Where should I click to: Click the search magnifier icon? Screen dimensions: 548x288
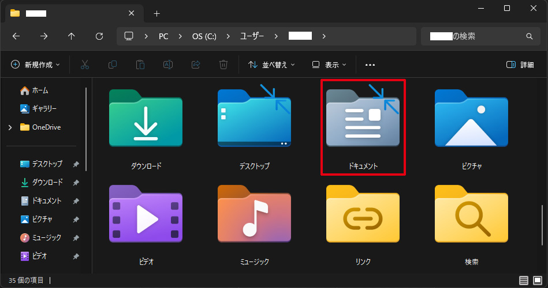pyautogui.click(x=530, y=36)
